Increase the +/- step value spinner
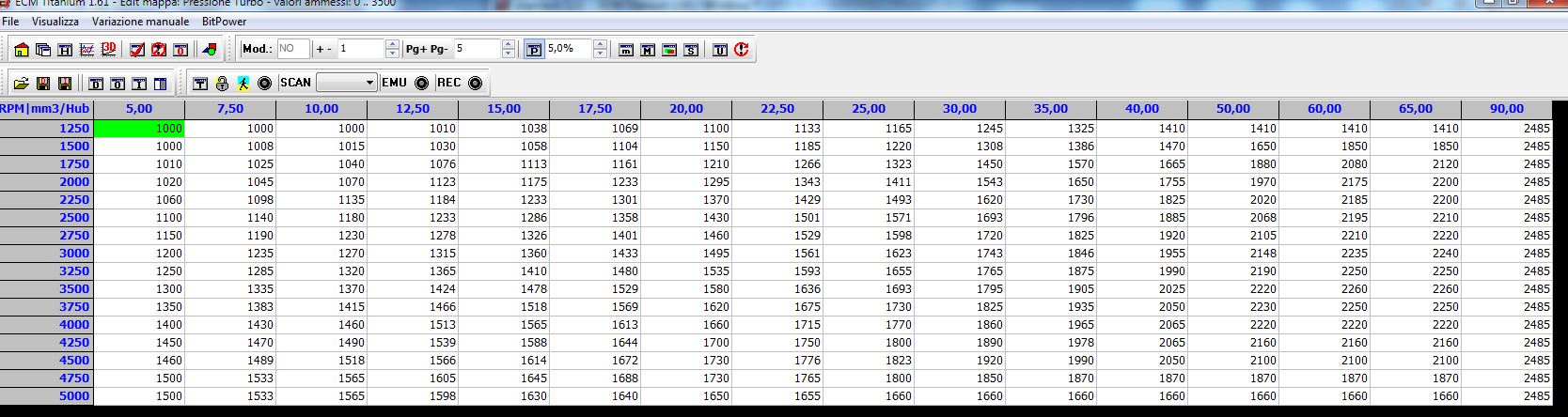1568x417 pixels. [x=391, y=44]
